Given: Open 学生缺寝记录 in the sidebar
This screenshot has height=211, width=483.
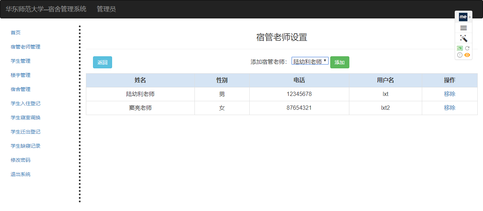Looking at the screenshot, I should coord(25,146).
